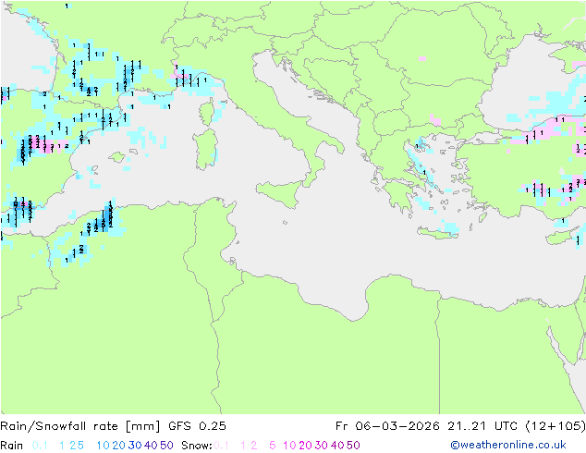Click the "(12+105)" forecast offset text
This screenshot has height=453, width=586.
[555, 426]
